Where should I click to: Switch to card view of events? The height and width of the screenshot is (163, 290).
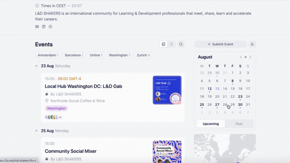click(x=163, y=44)
